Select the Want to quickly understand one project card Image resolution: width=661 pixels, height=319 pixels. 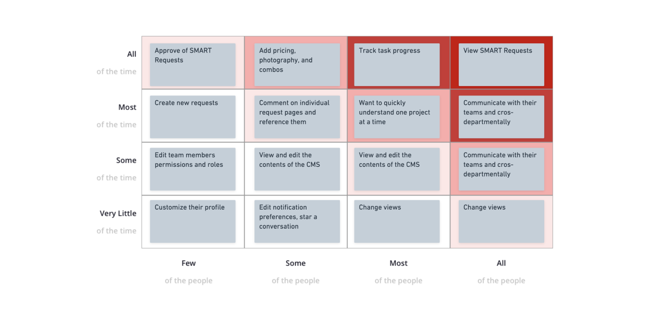click(x=397, y=117)
